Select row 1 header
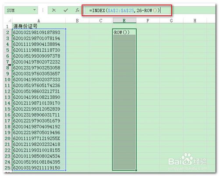Viewport: 219px width, 176px height. click(x=7, y=26)
